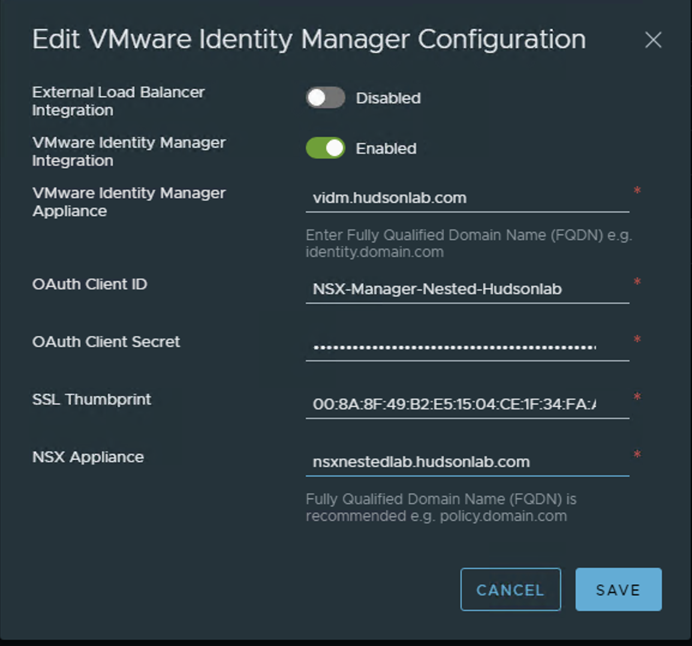Edit the vidm.hudsonlab.com appliance field

tap(467, 198)
